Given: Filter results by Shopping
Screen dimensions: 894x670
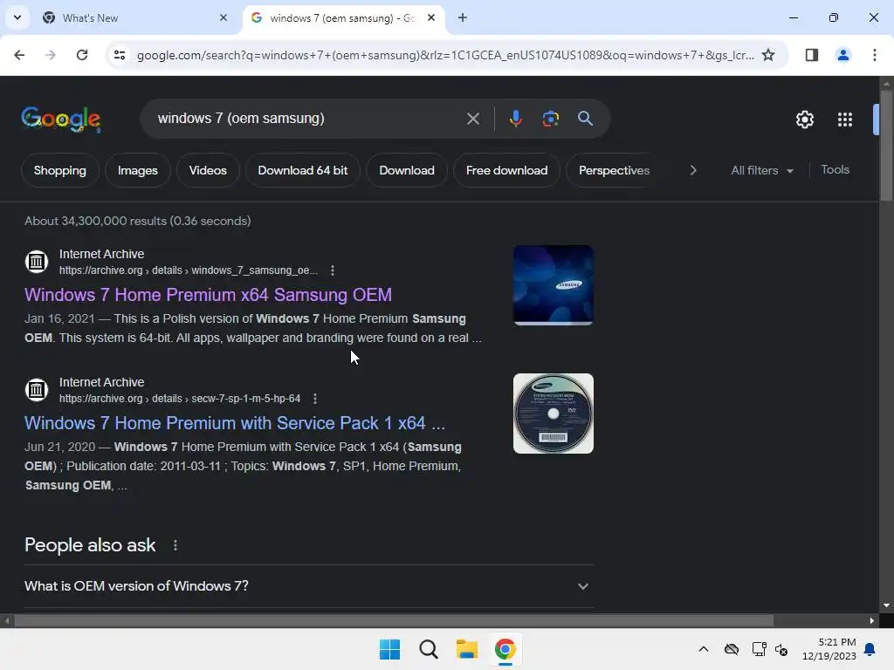Looking at the screenshot, I should pyautogui.click(x=60, y=170).
